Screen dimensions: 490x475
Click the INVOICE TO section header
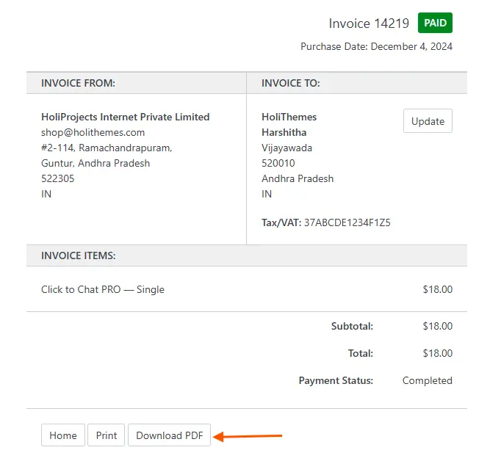point(290,83)
